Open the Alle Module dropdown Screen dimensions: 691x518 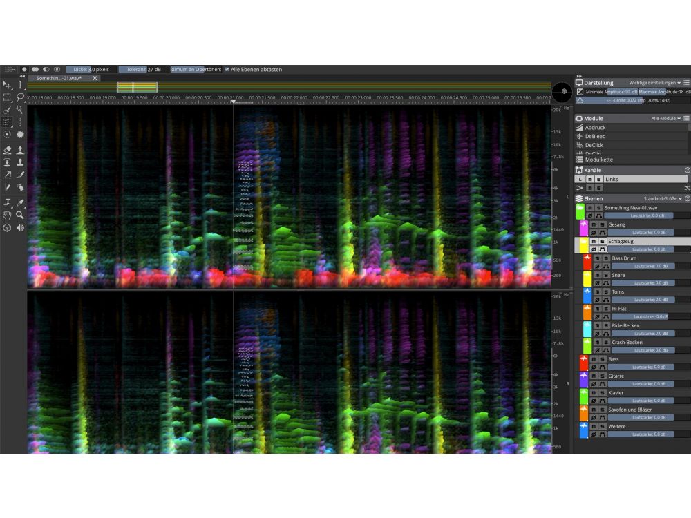coord(665,119)
